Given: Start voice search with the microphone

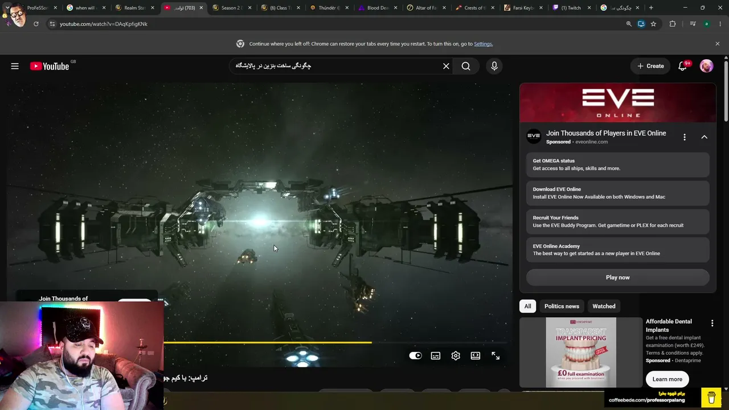Looking at the screenshot, I should [x=494, y=66].
